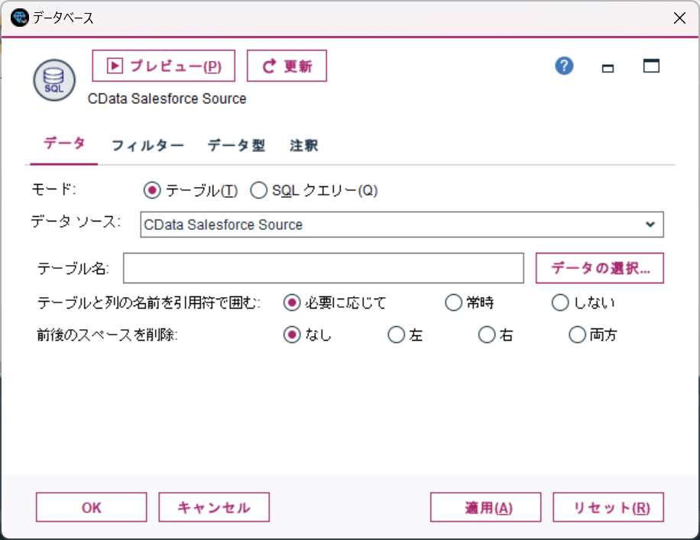Switch to the データ型 tab
Image resolution: width=700 pixels, height=540 pixels.
(x=236, y=145)
